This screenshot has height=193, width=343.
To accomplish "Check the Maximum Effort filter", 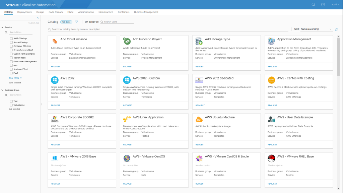I will tap(11, 69).
